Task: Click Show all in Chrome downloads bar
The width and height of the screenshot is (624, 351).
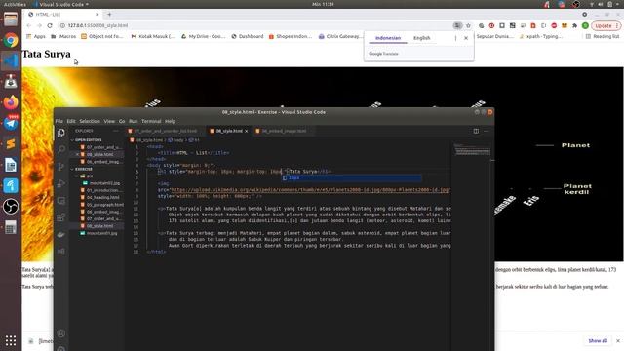Action: (x=598, y=341)
